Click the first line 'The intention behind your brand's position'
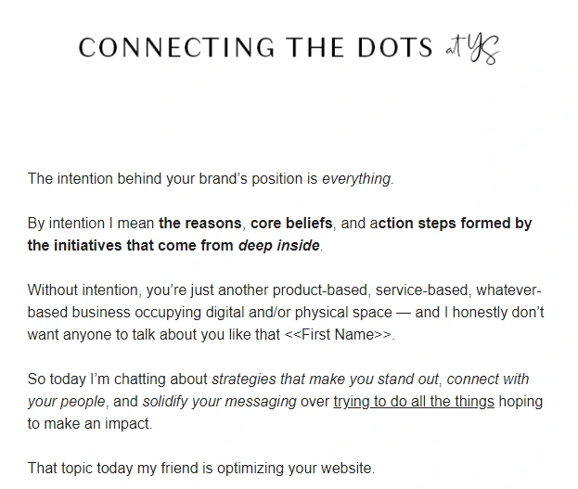This screenshot has width=578, height=489. click(x=211, y=179)
